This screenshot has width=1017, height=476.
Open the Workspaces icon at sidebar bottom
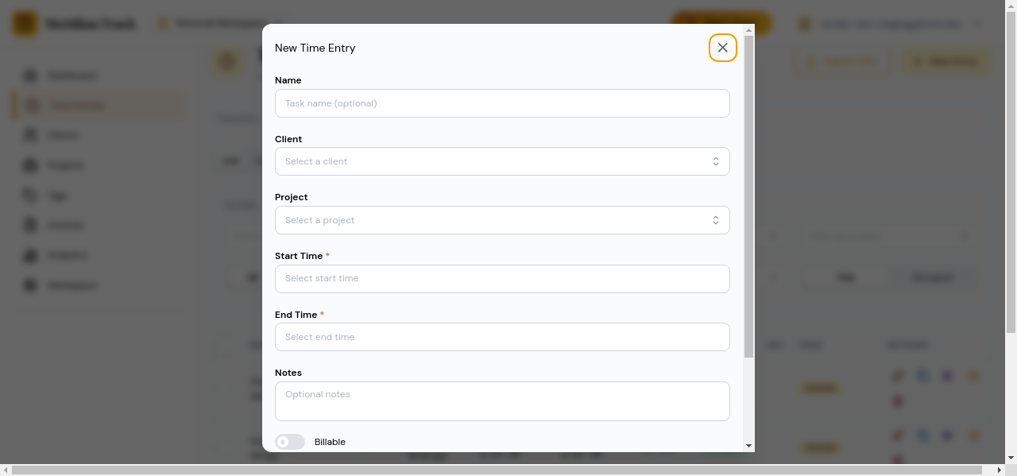(29, 284)
